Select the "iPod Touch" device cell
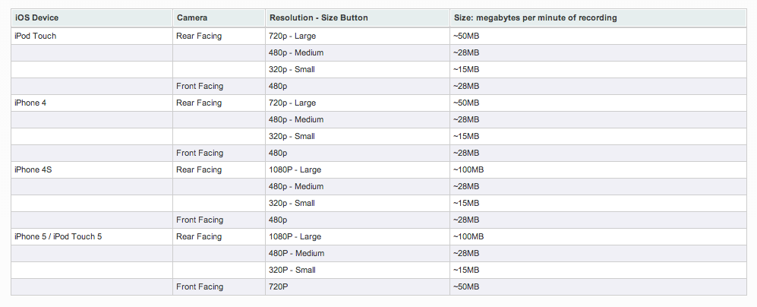This screenshot has width=757, height=307. tap(35, 36)
